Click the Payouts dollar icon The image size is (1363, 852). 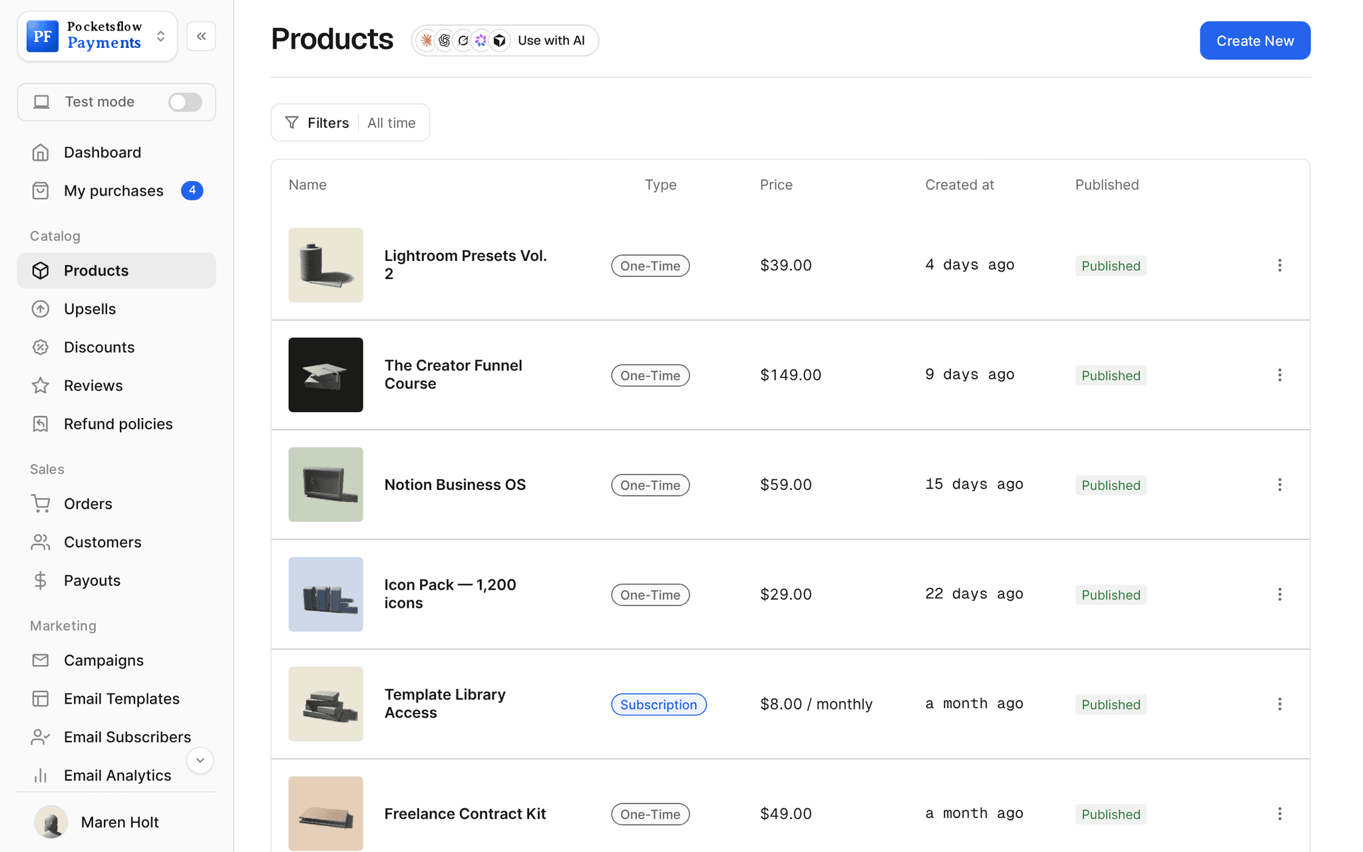(x=41, y=580)
